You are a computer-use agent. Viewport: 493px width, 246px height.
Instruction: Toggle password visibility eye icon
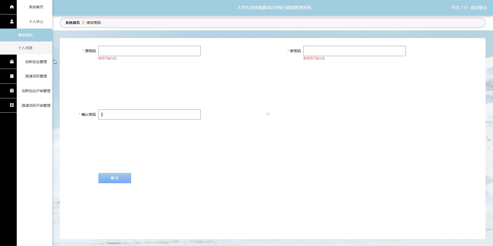pyautogui.click(x=268, y=114)
